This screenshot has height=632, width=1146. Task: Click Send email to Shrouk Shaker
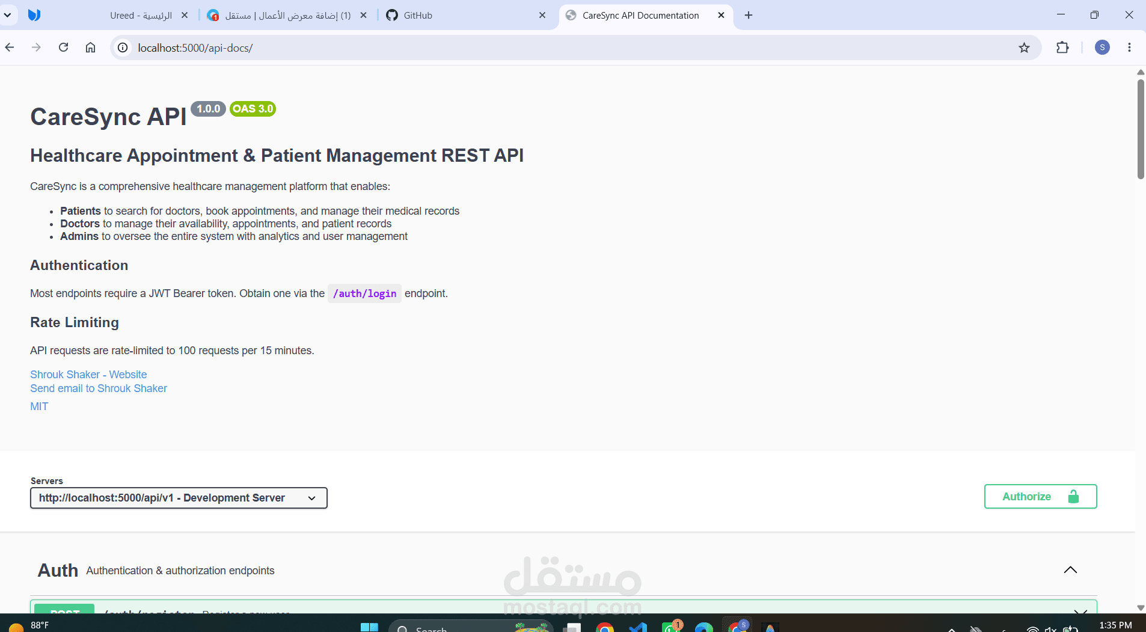tap(99, 388)
